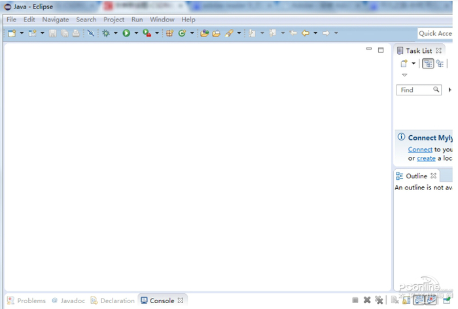This screenshot has width=458, height=309.
Task: Click the New Task icon
Action: tap(404, 63)
